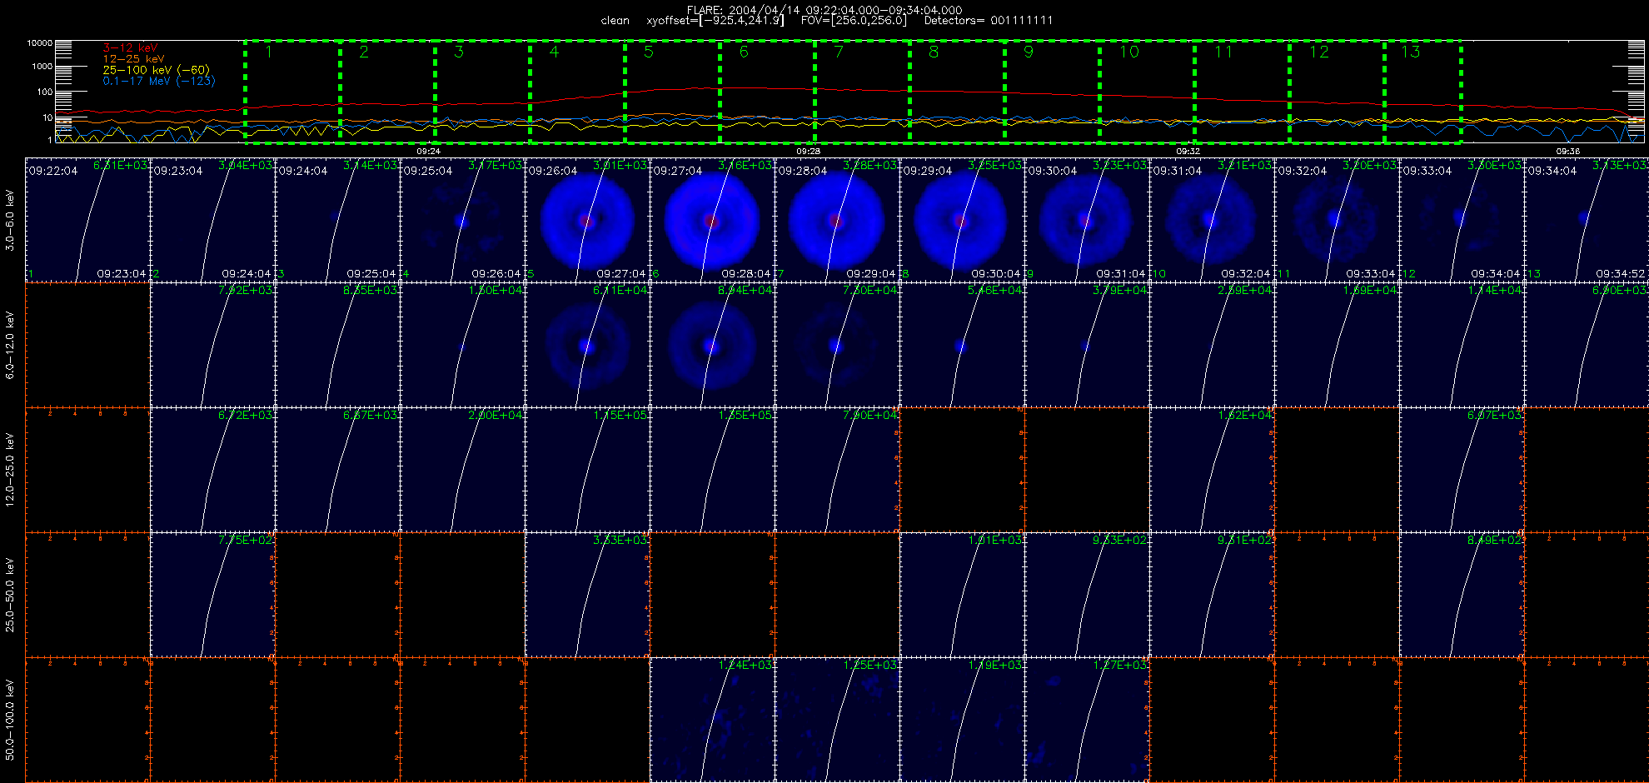Open the 3.0-6.0 keV image starting 09:29:04
This screenshot has height=783, width=1649.
pyautogui.click(x=962, y=220)
